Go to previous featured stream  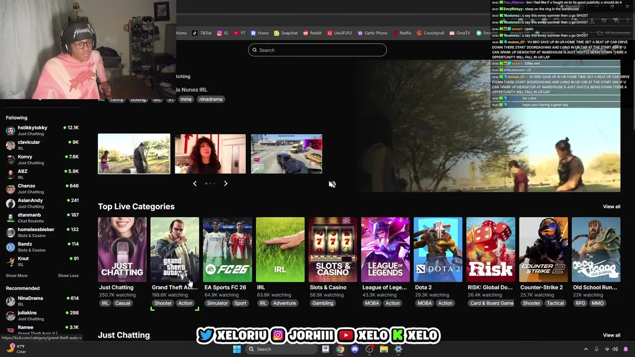(194, 183)
